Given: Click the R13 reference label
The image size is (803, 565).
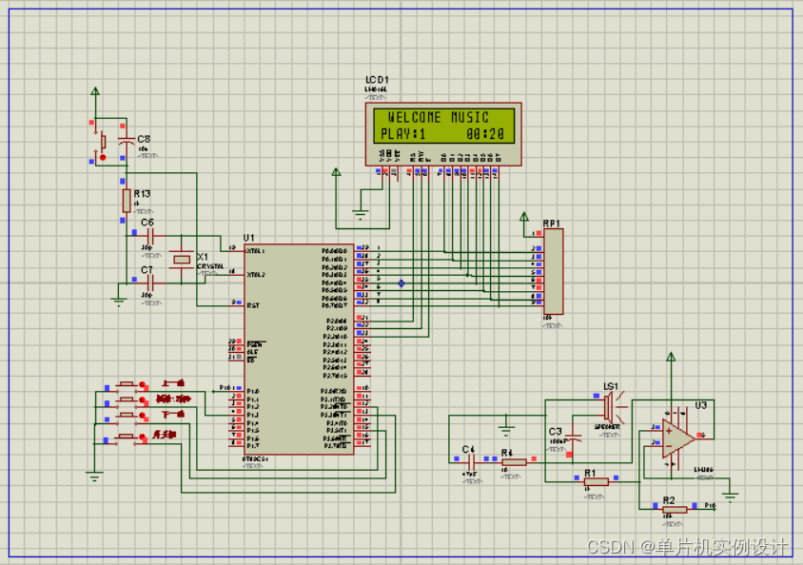Looking at the screenshot, I should tap(142, 194).
